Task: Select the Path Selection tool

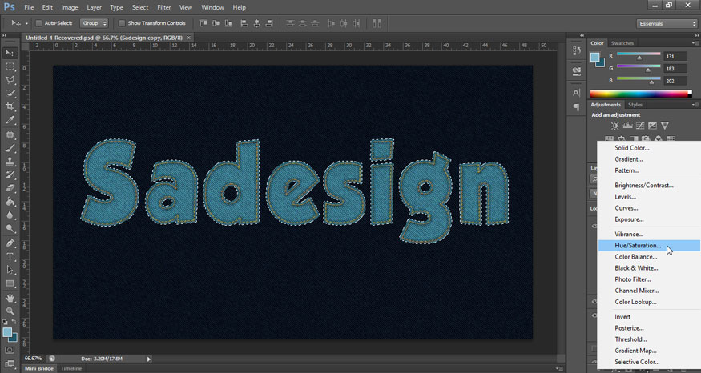Action: pos(10,270)
